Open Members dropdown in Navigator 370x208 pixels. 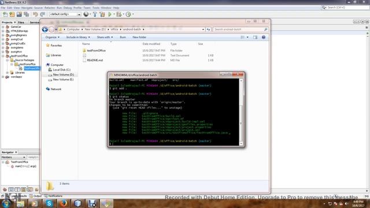(x=13, y=157)
